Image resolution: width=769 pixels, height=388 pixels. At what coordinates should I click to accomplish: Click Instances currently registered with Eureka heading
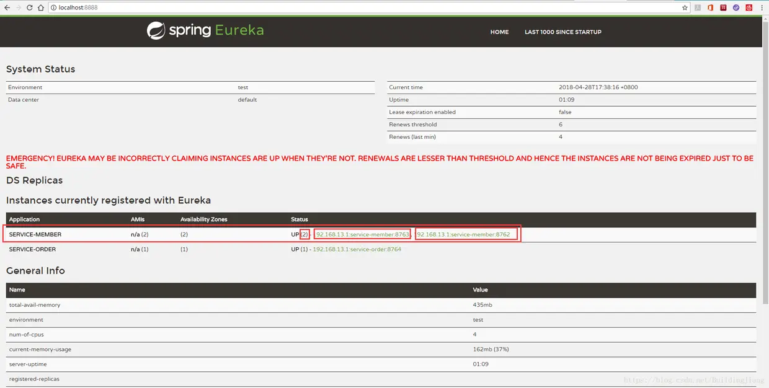point(109,200)
